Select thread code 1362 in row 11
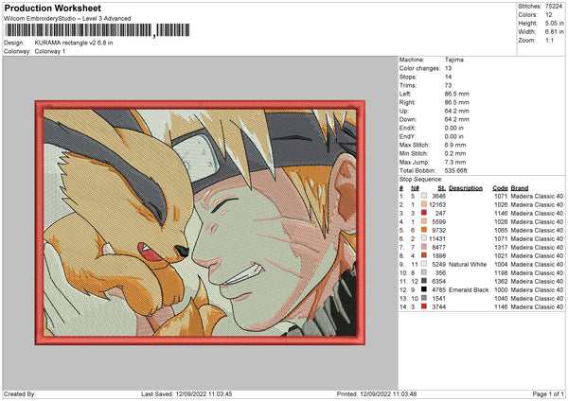Viewport: 568px width, 401px height. click(x=501, y=281)
